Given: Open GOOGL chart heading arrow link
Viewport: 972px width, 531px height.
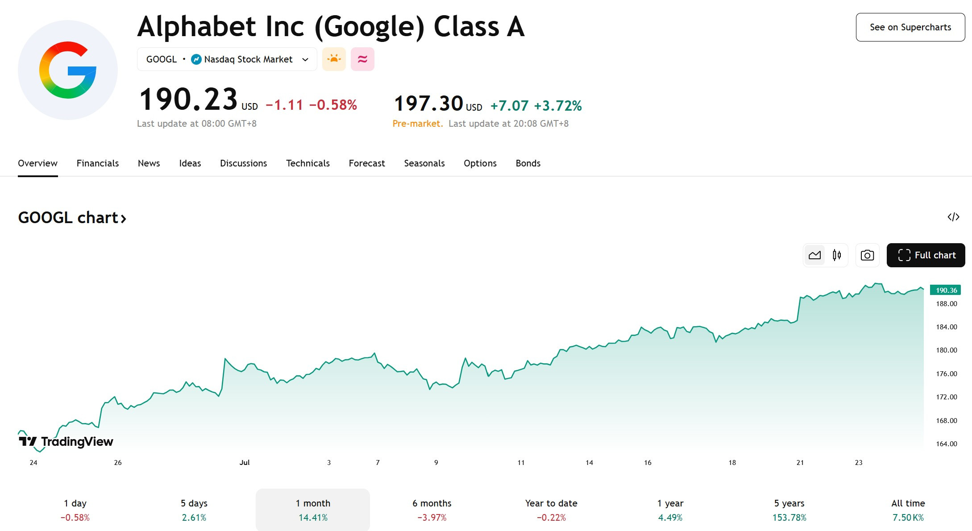Looking at the screenshot, I should click(x=72, y=218).
